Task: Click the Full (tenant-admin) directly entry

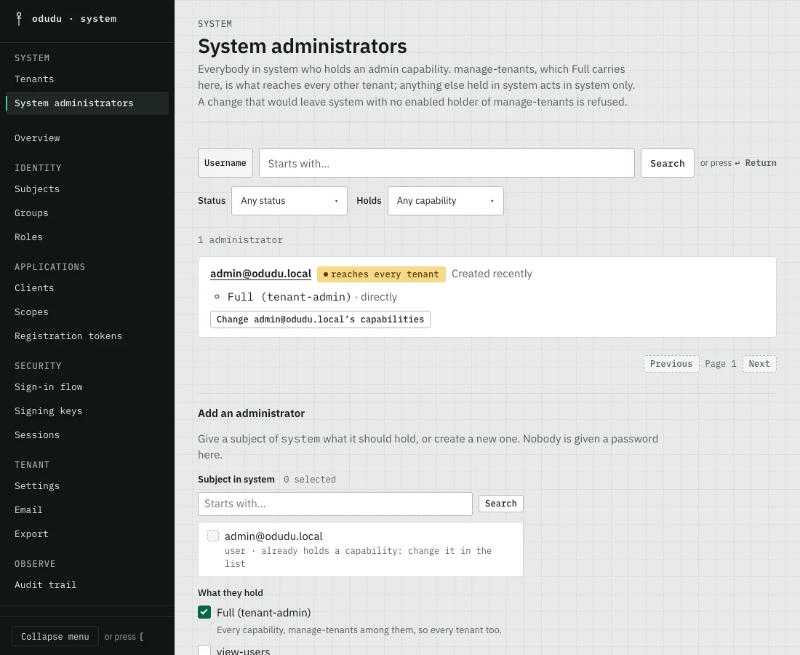Action: pyautogui.click(x=312, y=297)
